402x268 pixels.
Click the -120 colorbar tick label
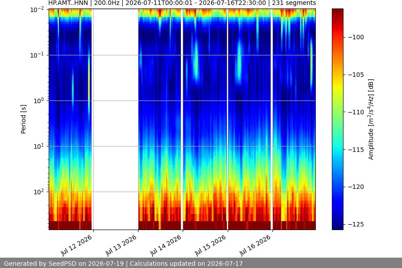(x=356, y=187)
